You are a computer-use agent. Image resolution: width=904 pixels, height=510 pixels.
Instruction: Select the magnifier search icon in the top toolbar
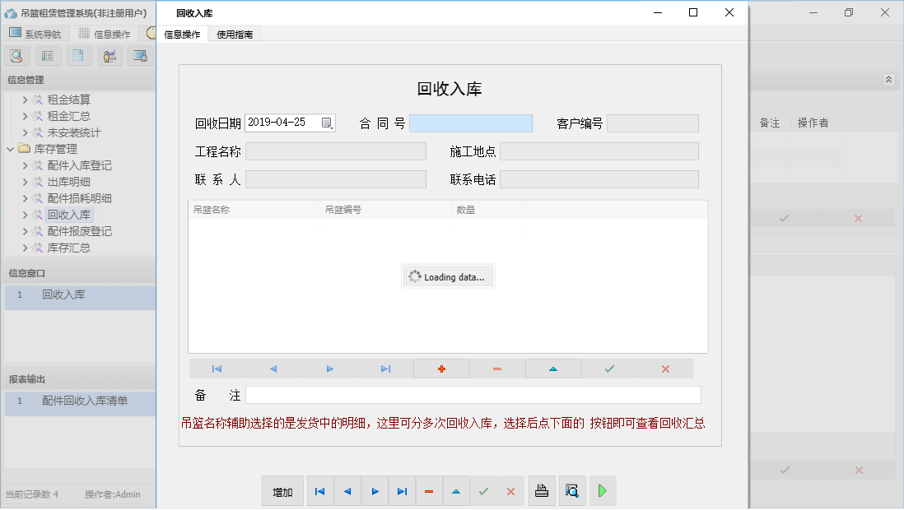16,55
